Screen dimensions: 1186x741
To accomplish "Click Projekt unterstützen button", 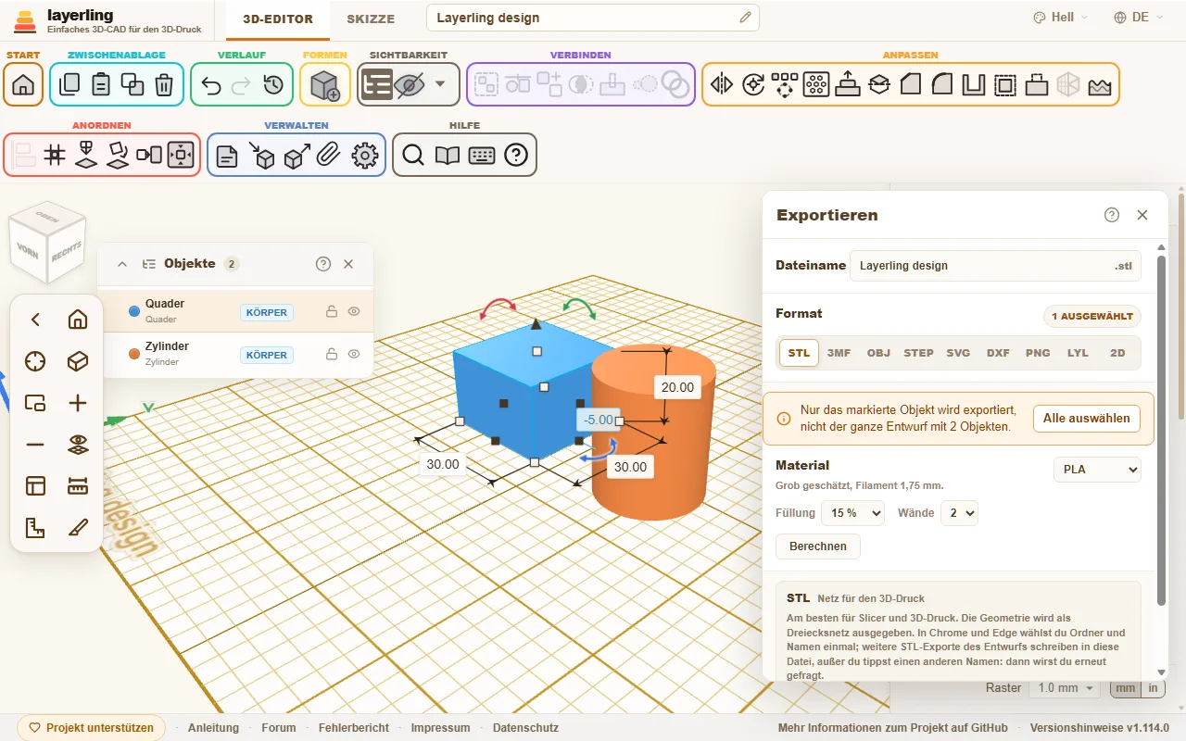I will pos(91,728).
